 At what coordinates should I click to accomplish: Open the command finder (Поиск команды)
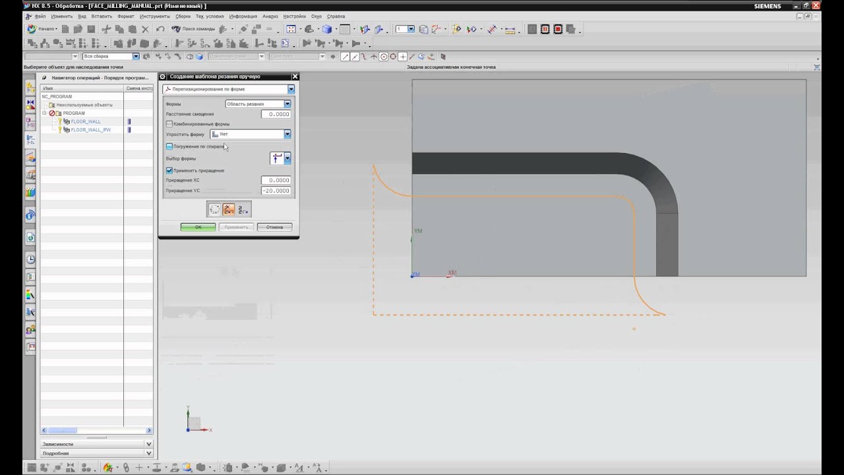(193, 29)
